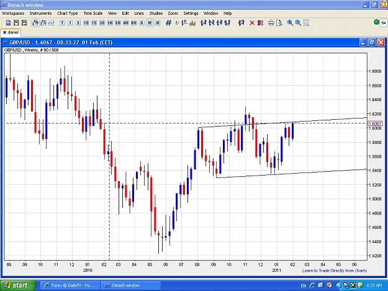Open the Time Scale menu
388x291 pixels.
(92, 14)
